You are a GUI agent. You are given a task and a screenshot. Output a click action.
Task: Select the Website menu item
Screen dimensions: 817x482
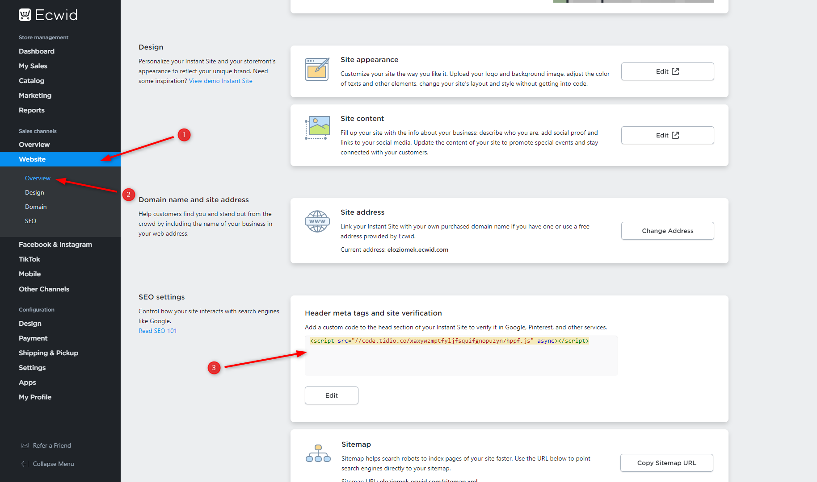coord(60,159)
